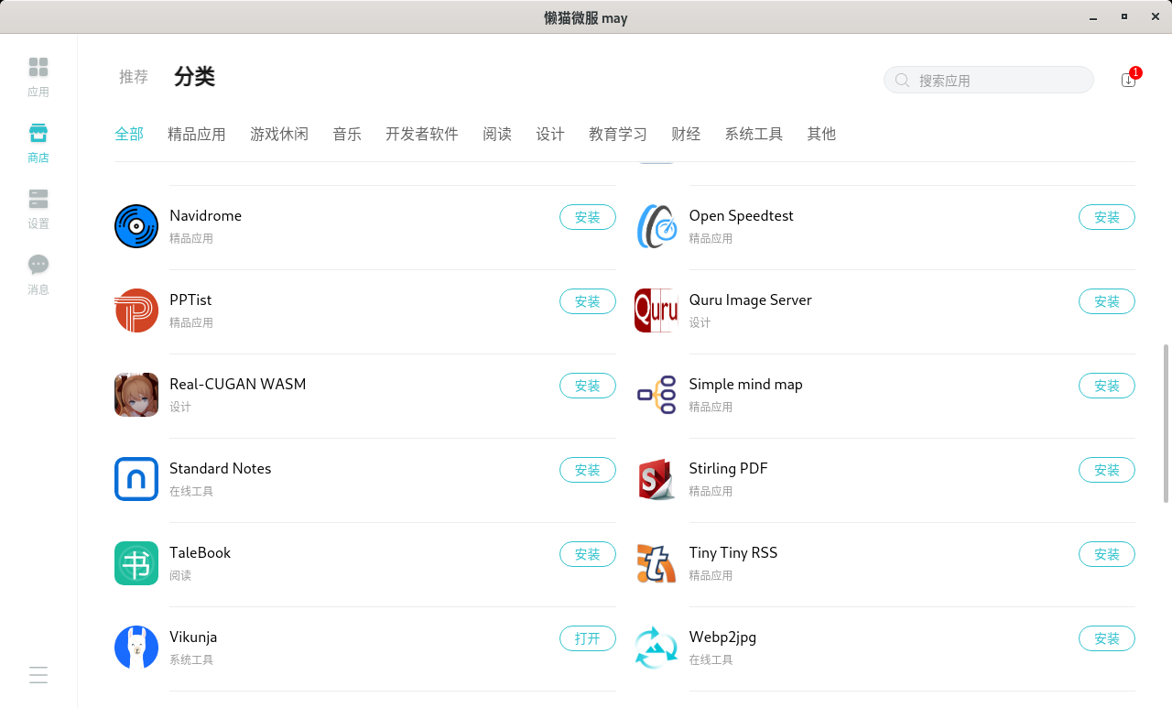Click the Webp2jpg recycle arrows icon
The width and height of the screenshot is (1172, 708).
tap(656, 648)
